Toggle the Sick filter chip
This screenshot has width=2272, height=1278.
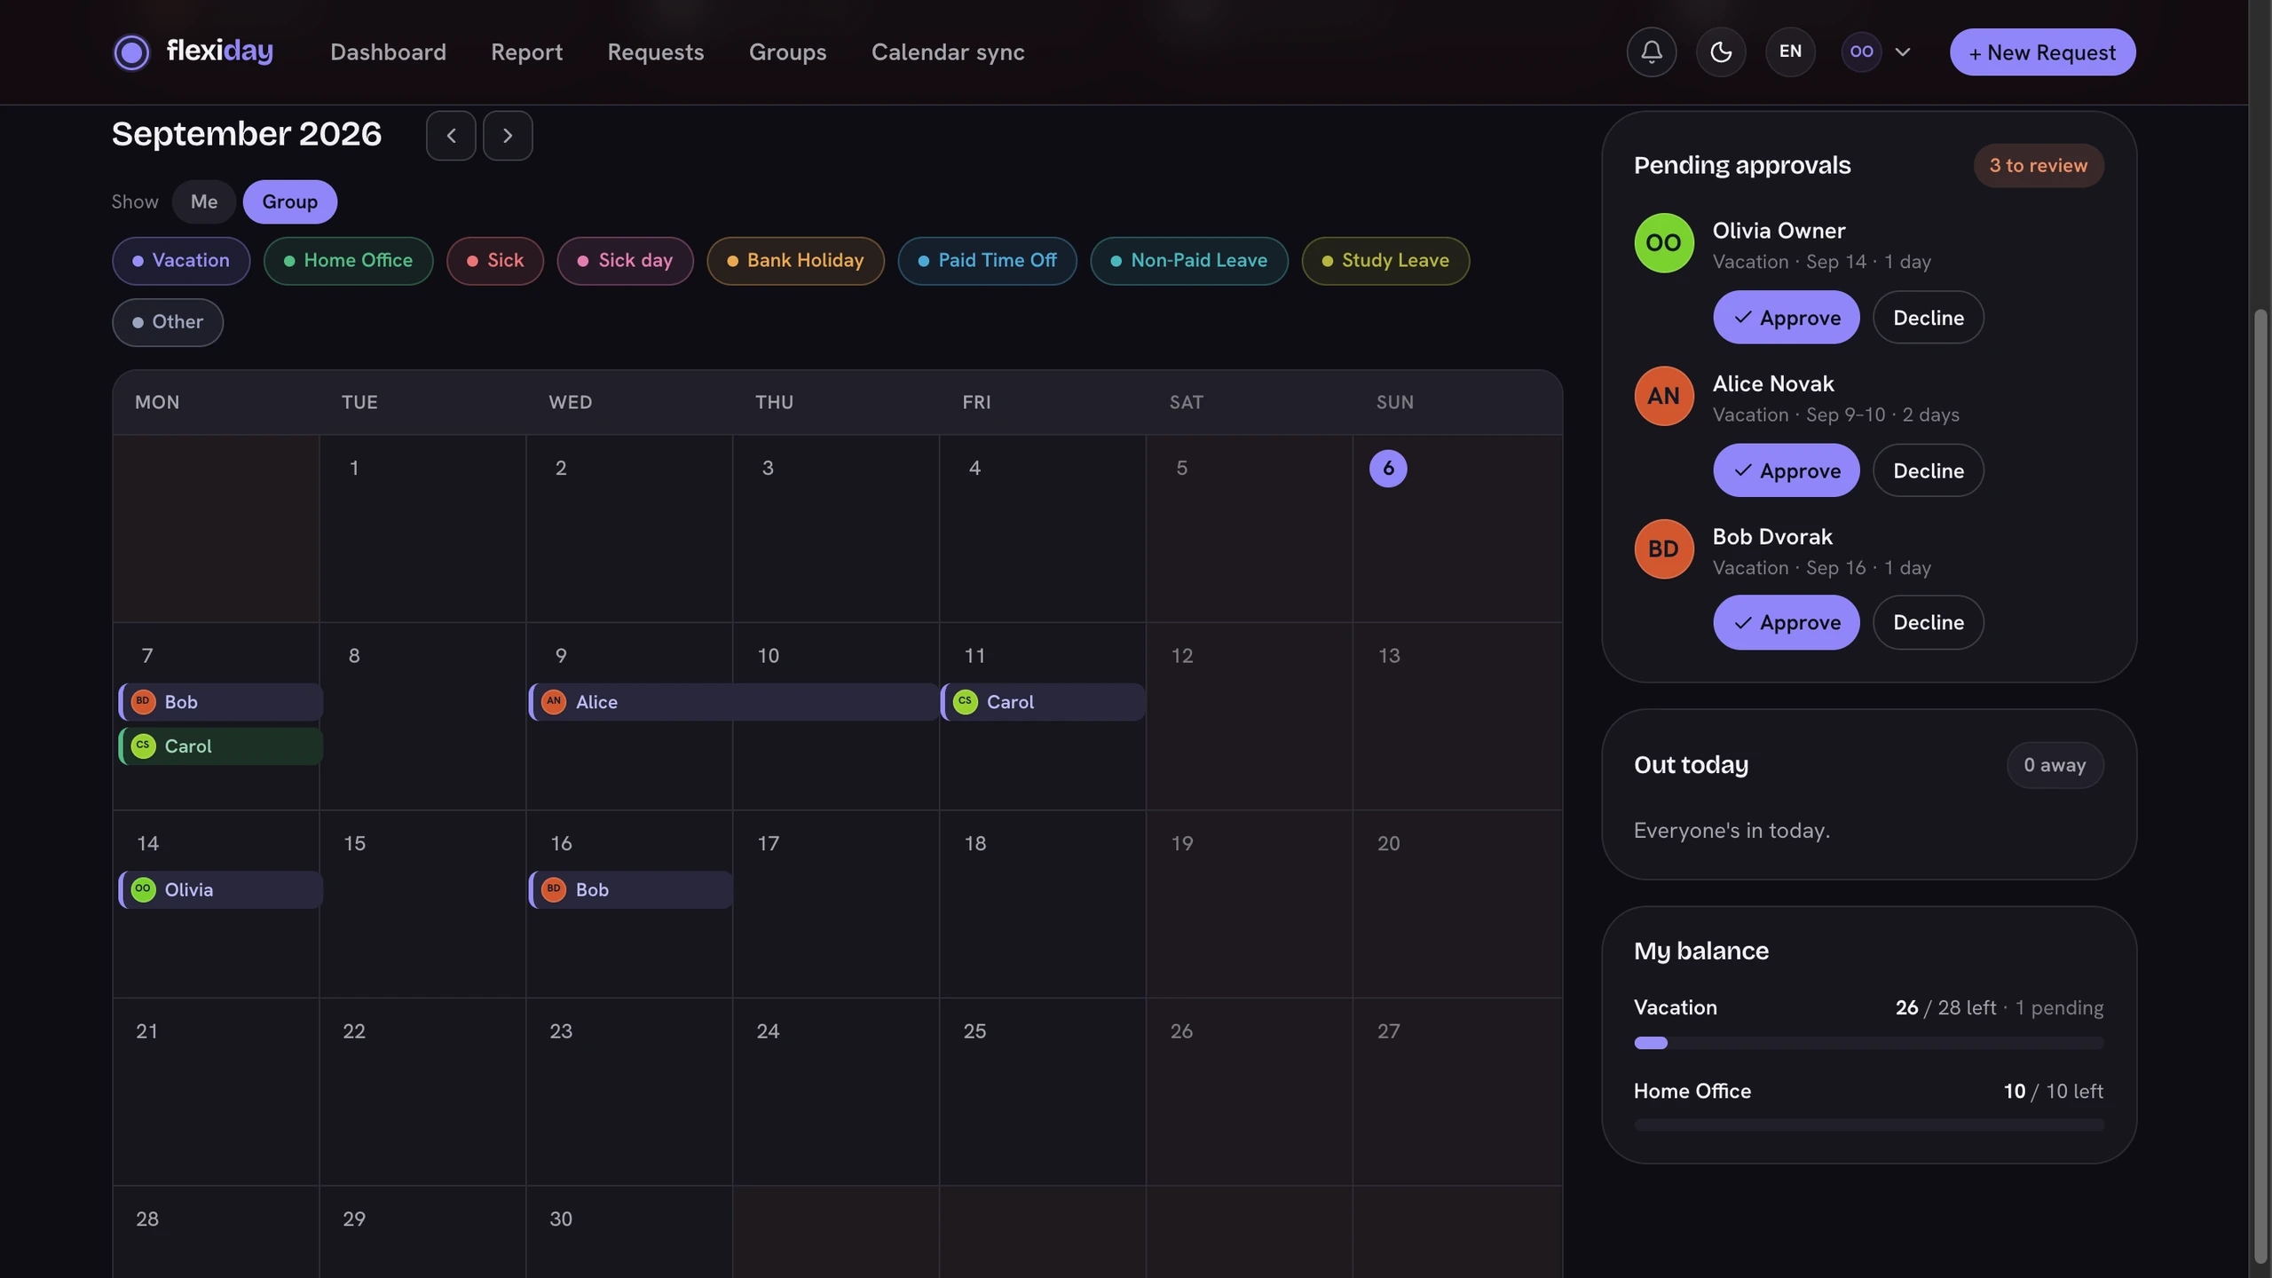tap(495, 260)
